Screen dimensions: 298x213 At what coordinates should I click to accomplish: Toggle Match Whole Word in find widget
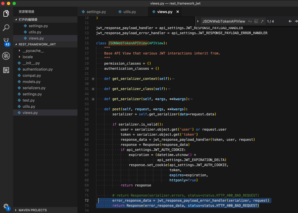click(x=256, y=21)
